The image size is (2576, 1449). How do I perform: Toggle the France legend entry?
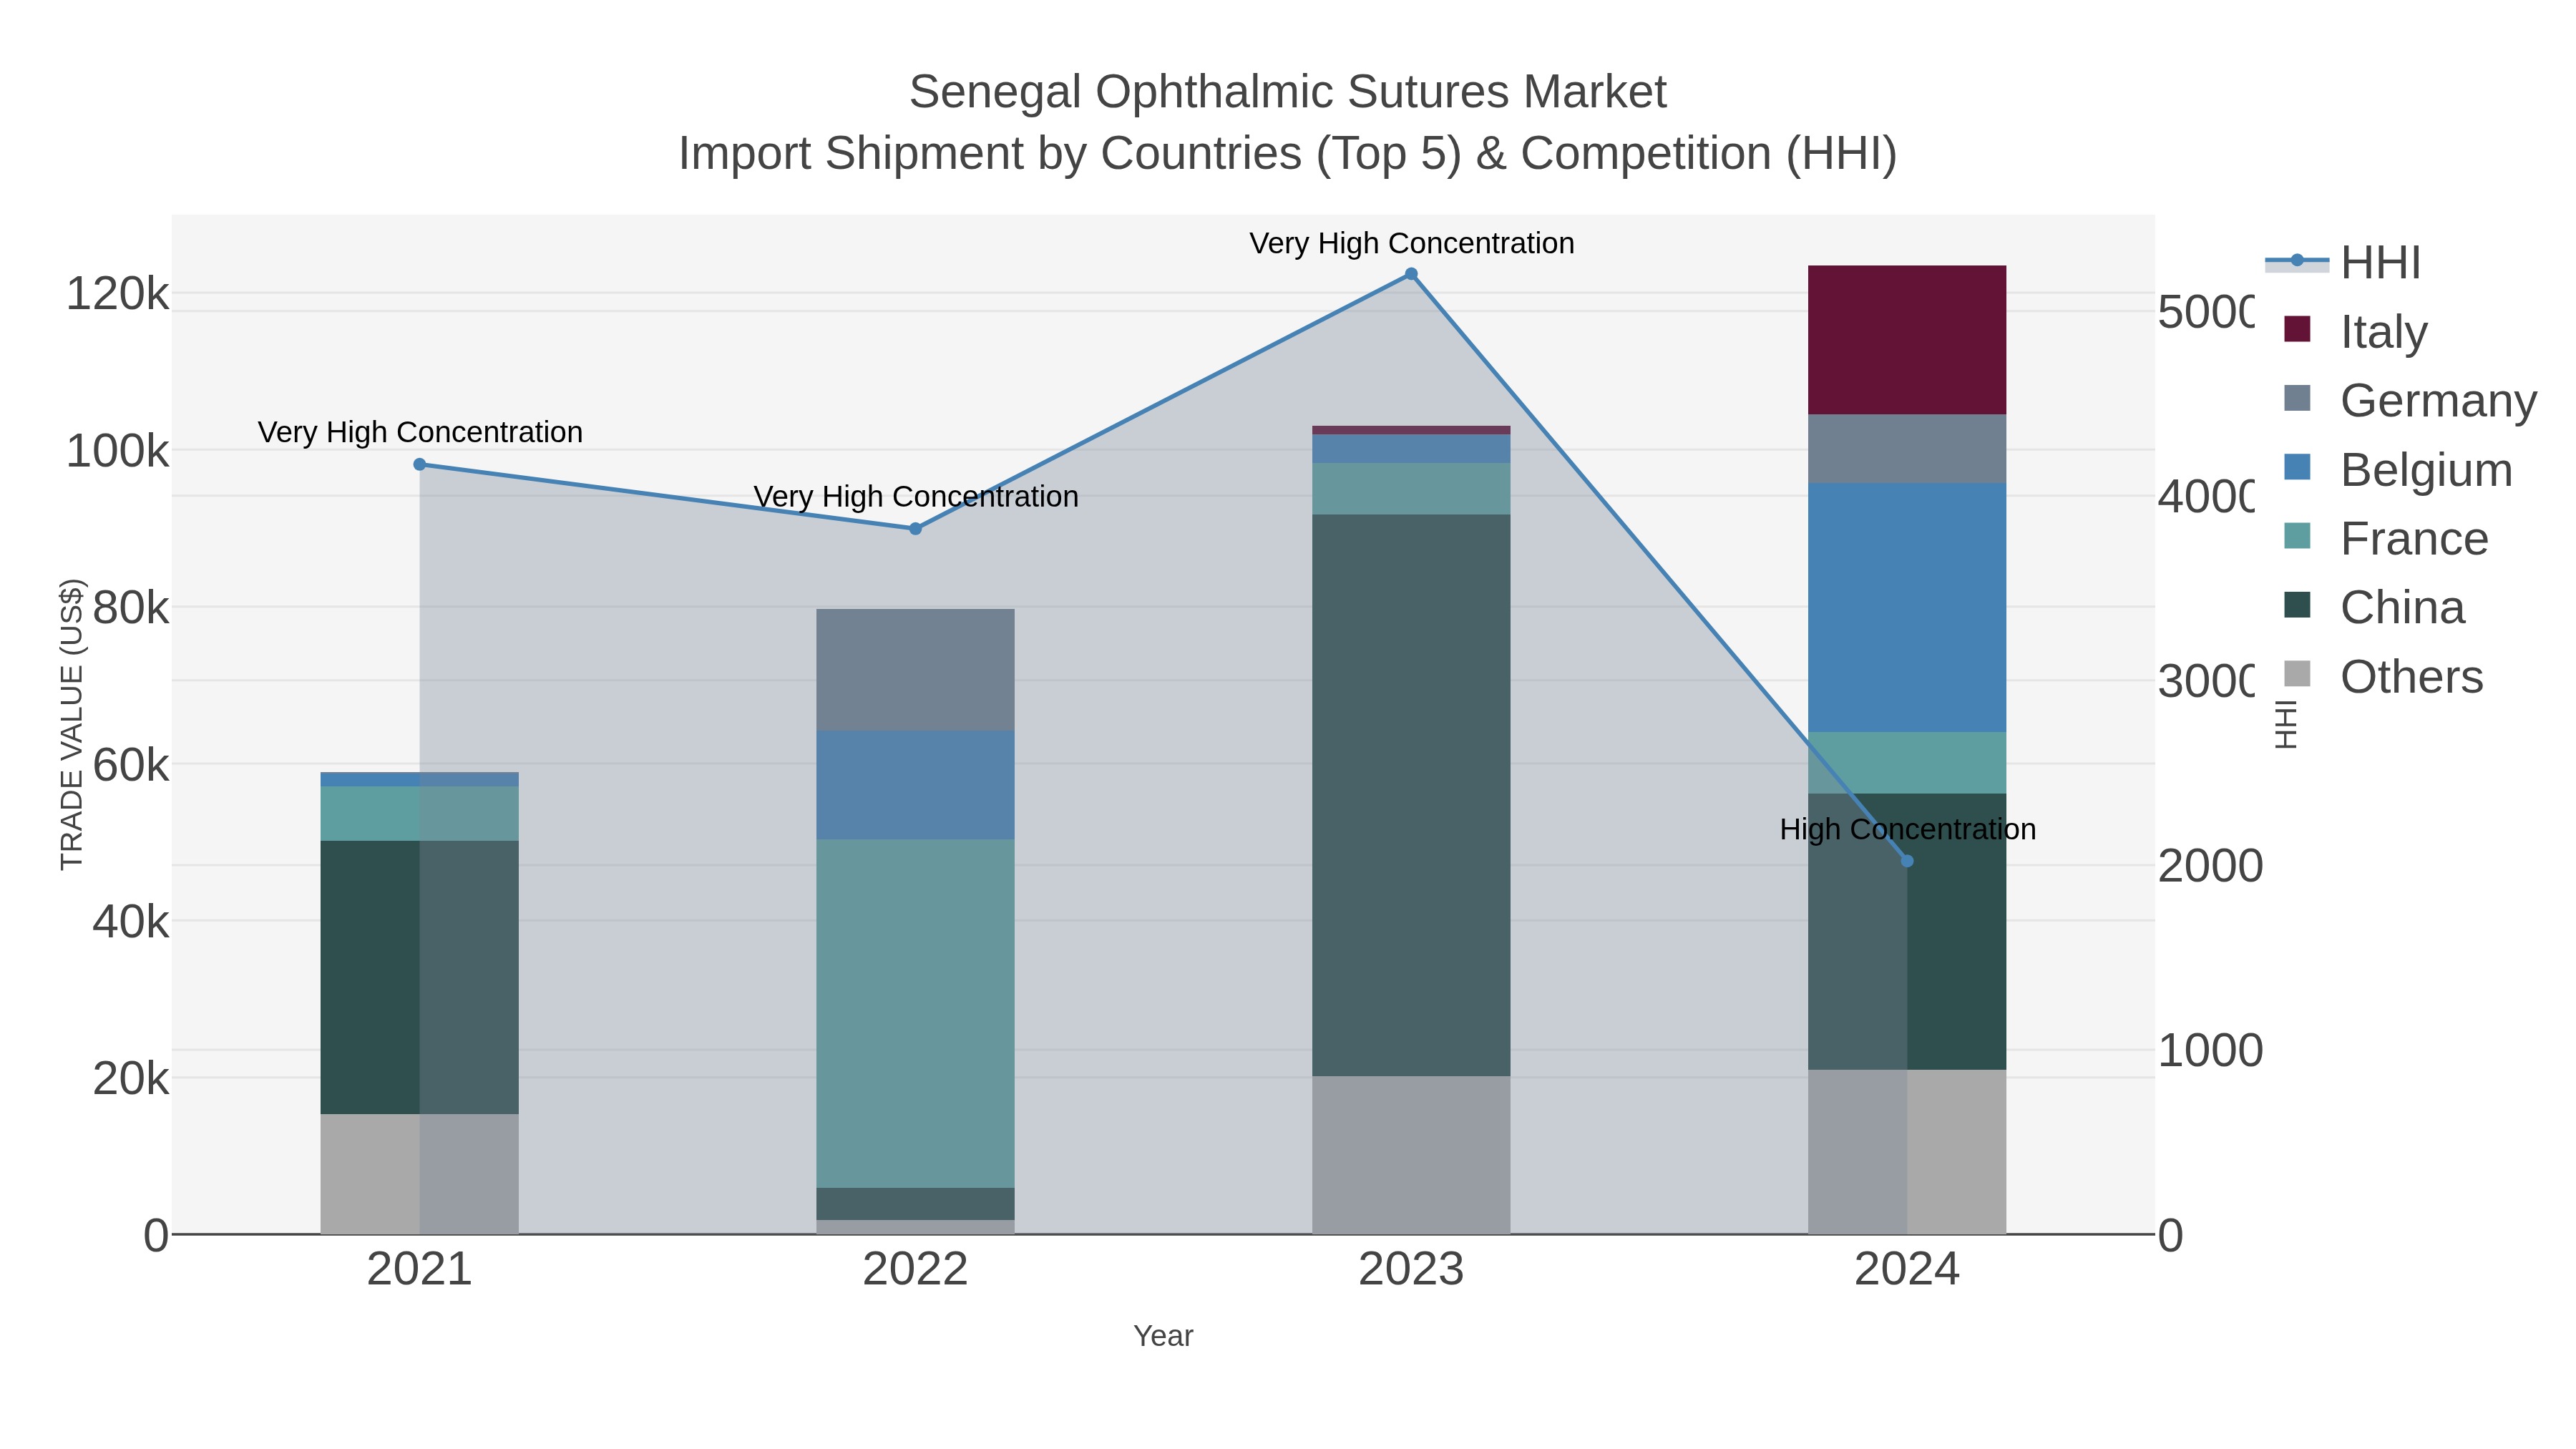pos(2386,538)
